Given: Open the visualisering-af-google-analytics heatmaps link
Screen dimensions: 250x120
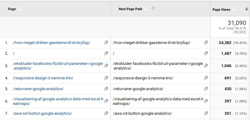Looking at the screenshot, I should point(58,101).
